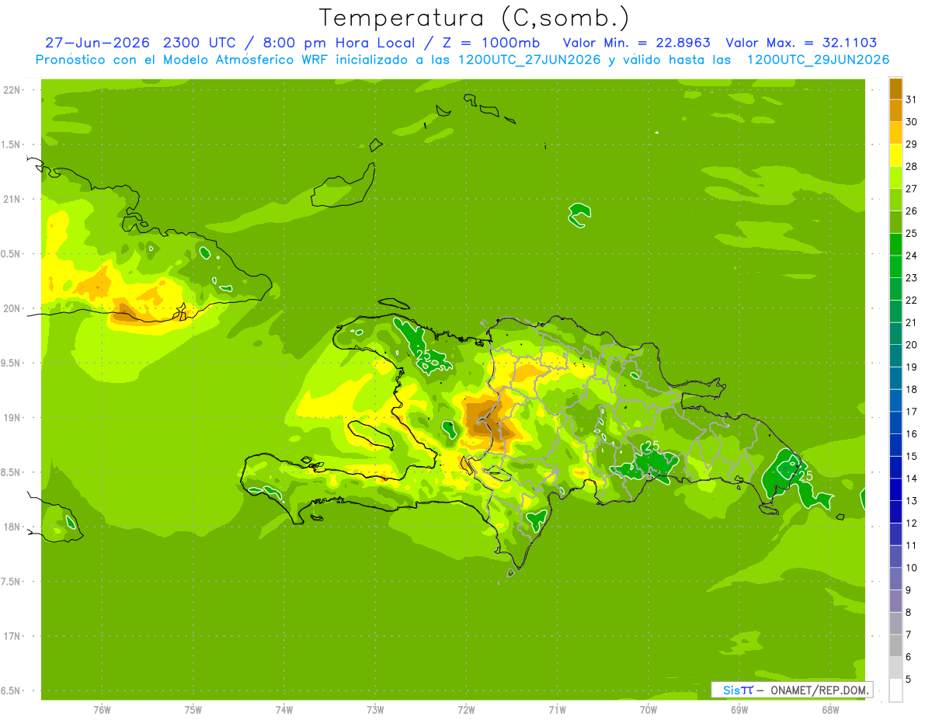Click the "17N" latitude axis label

[12, 636]
